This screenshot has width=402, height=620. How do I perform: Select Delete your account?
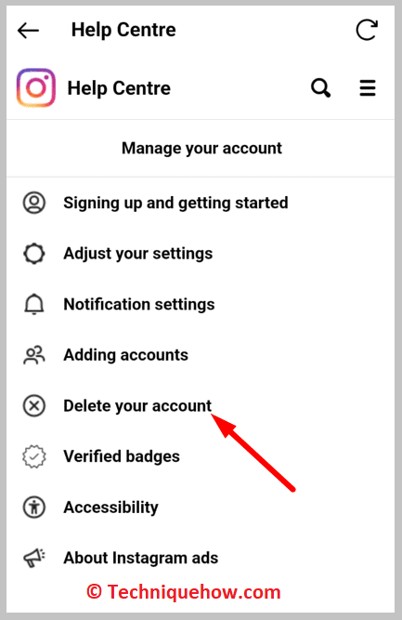coord(137,405)
